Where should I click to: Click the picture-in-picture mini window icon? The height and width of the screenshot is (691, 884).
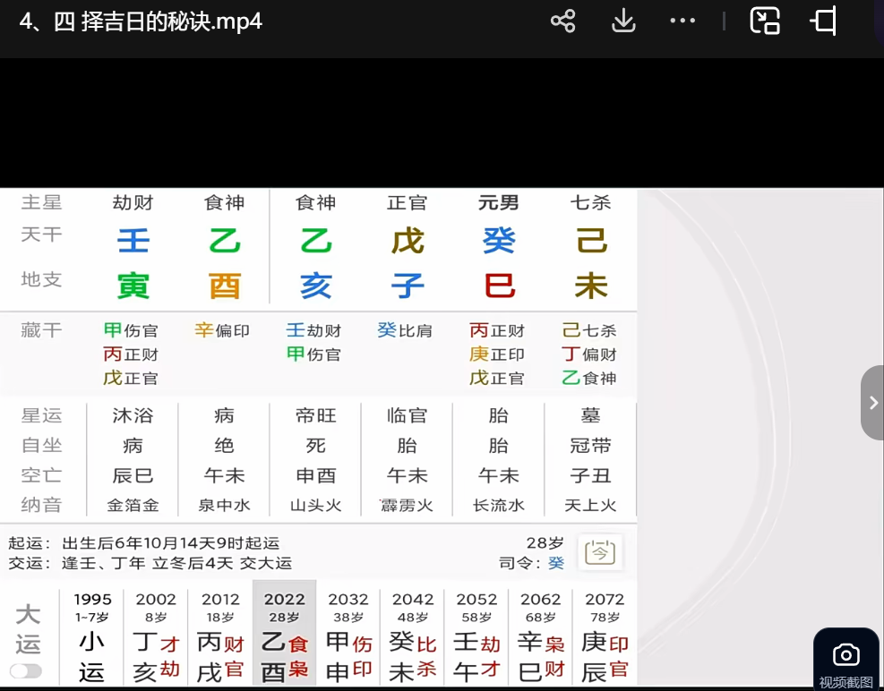point(764,21)
